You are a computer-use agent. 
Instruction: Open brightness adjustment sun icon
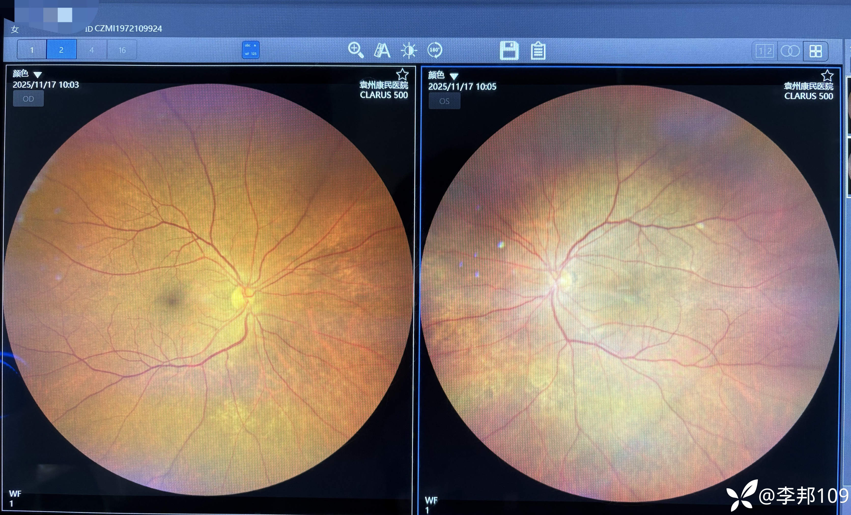409,50
